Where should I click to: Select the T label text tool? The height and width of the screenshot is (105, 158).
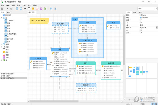29,9
